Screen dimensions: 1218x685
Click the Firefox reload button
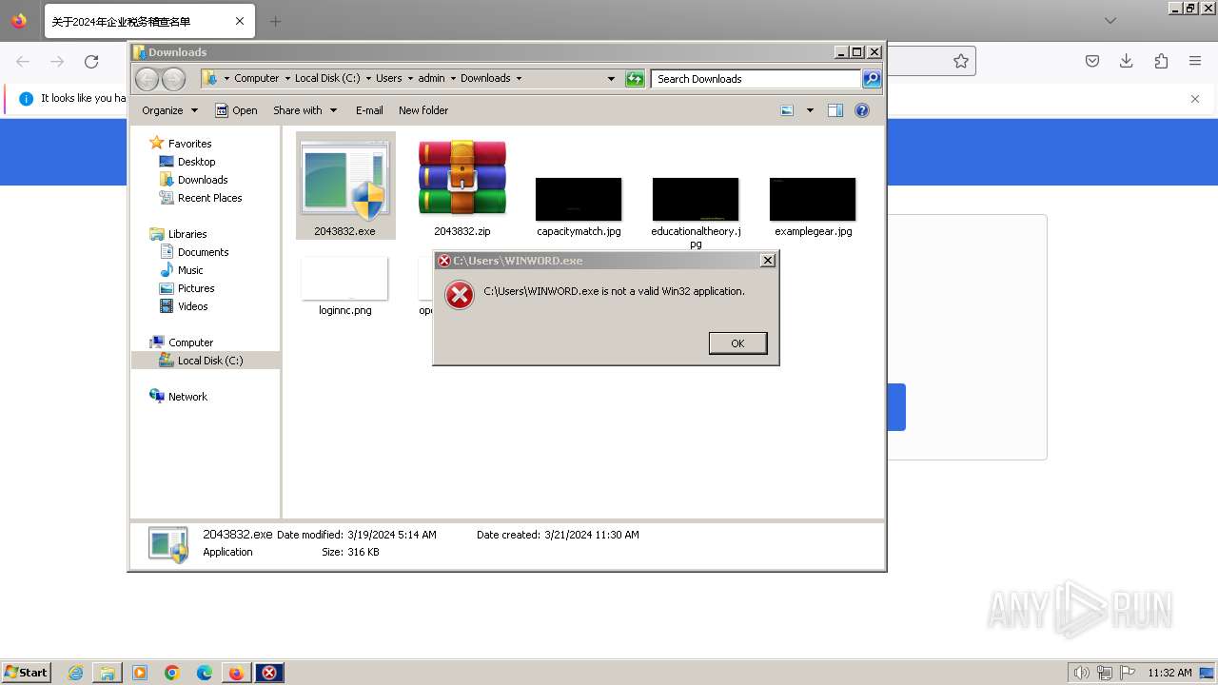point(91,61)
